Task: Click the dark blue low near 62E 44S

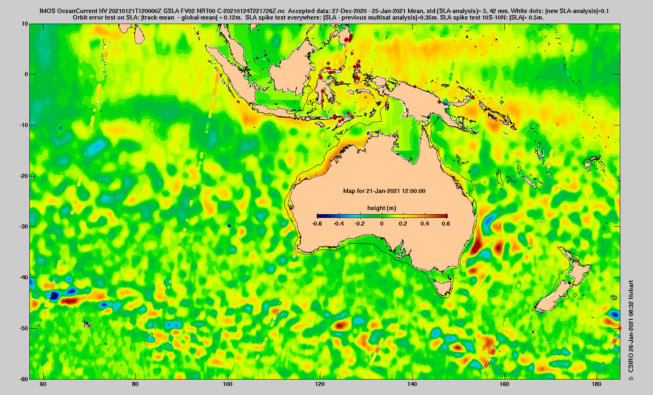Action: (x=54, y=295)
